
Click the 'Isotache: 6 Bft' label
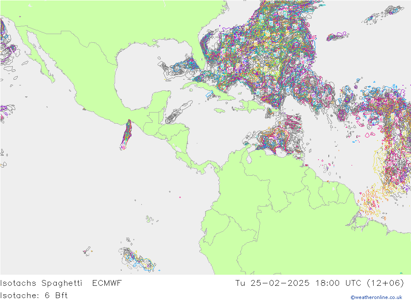pyautogui.click(x=34, y=296)
